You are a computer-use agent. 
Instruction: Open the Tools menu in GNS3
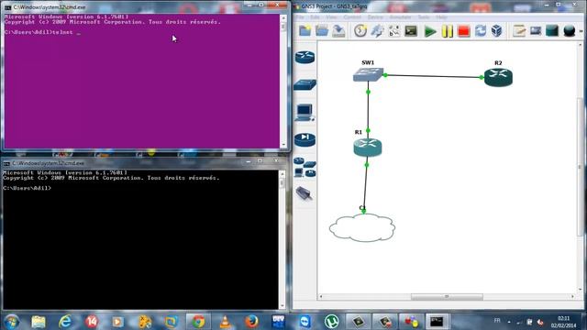tap(424, 17)
